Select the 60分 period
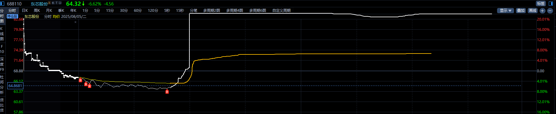 tap(138, 11)
